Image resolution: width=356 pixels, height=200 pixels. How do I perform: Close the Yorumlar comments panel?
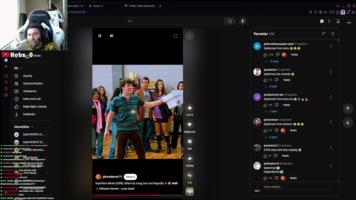click(x=333, y=34)
